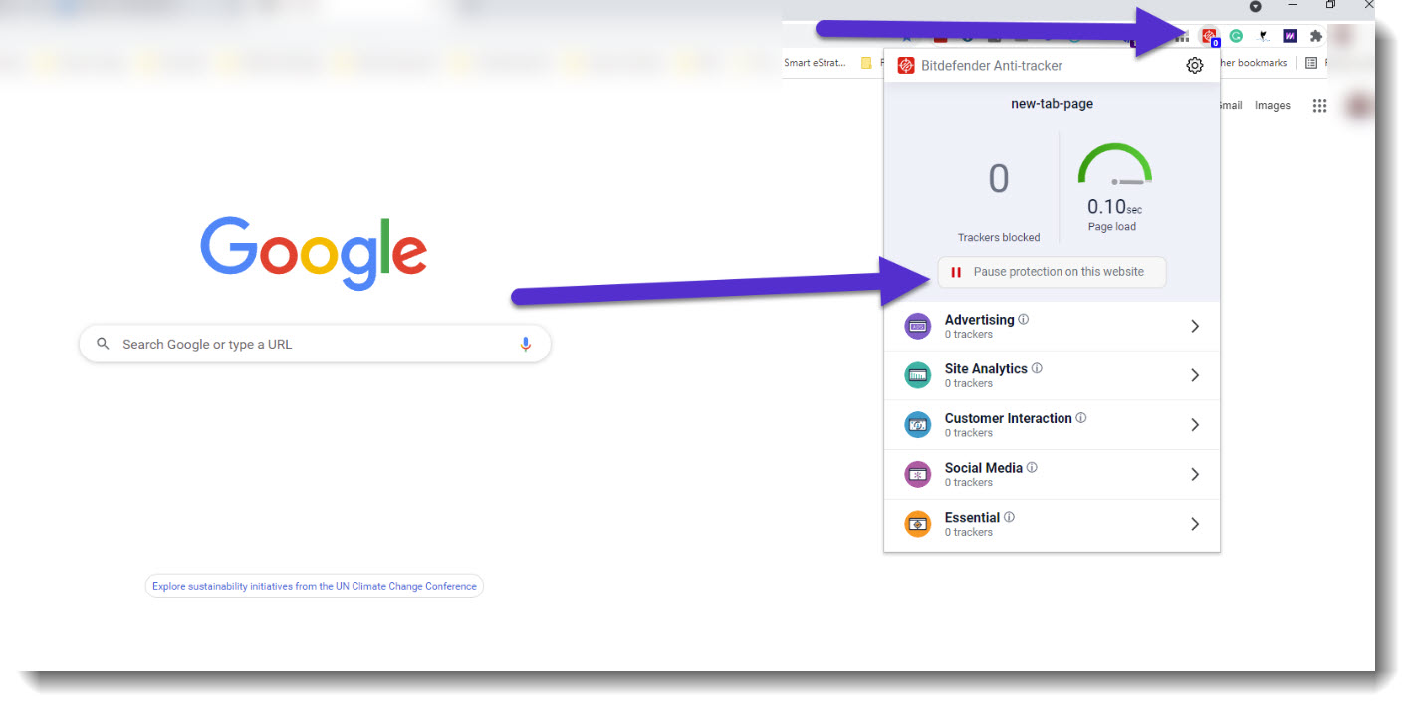The height and width of the screenshot is (712, 1416).
Task: Open the Google apps grid
Action: click(1319, 106)
